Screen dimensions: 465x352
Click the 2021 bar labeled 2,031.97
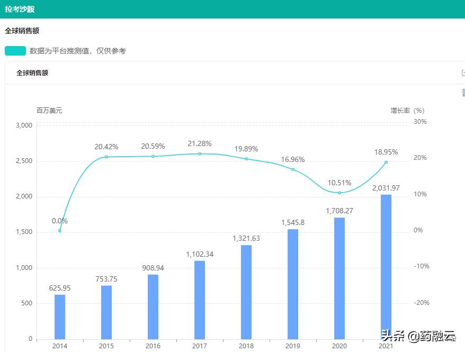coord(386,266)
